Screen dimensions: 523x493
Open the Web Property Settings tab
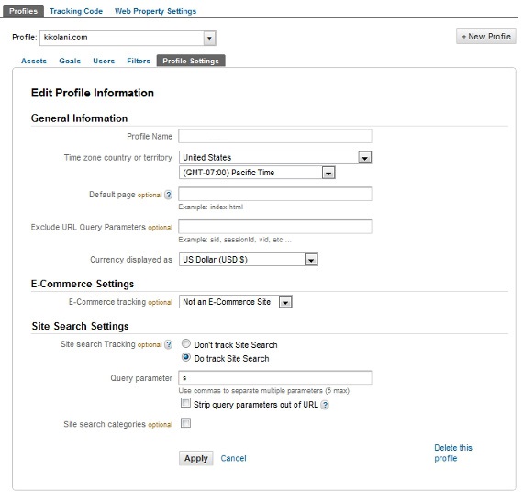155,11
